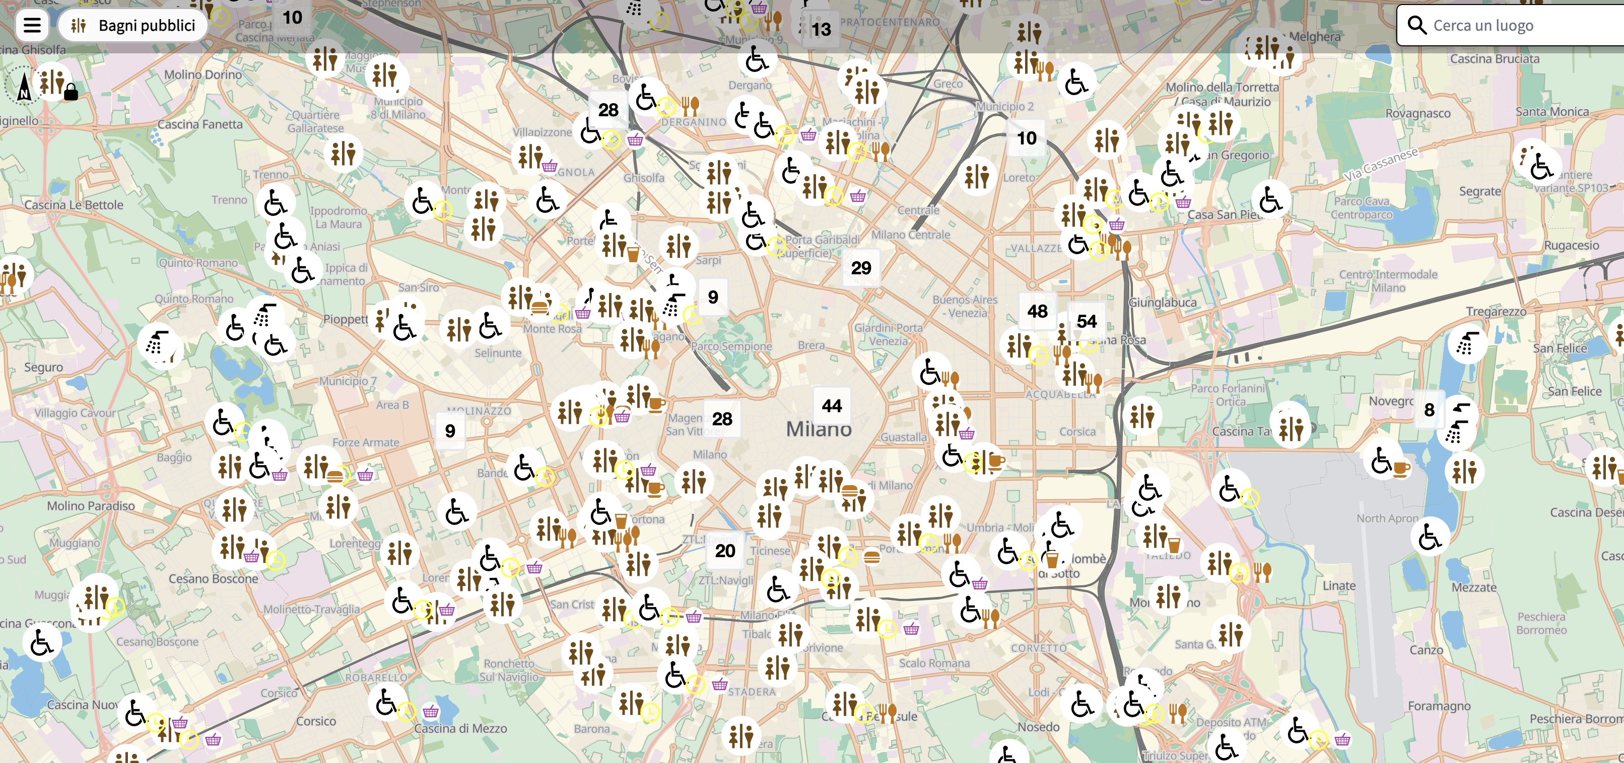The width and height of the screenshot is (1624, 763).
Task: Select toilet marker near Lorenteggio
Action: pyautogui.click(x=399, y=553)
